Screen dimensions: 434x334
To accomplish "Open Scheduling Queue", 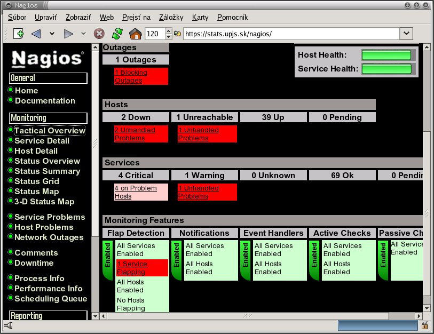I will (x=51, y=299).
